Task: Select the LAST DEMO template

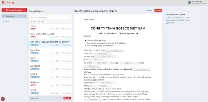Action: click(50, 68)
